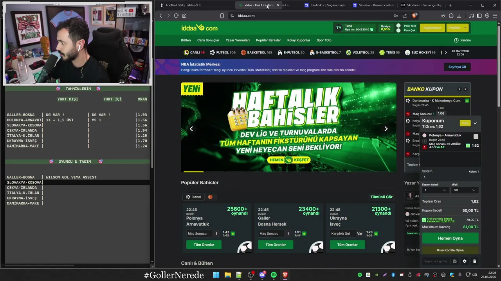Viewport: 501px width, 281px height.
Task: Open OBS Studio from the taskbar
Action: [x=250, y=275]
